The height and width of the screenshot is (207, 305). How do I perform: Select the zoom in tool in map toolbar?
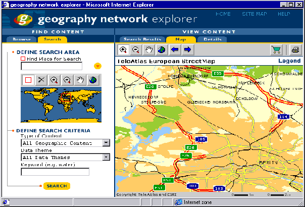click(123, 49)
